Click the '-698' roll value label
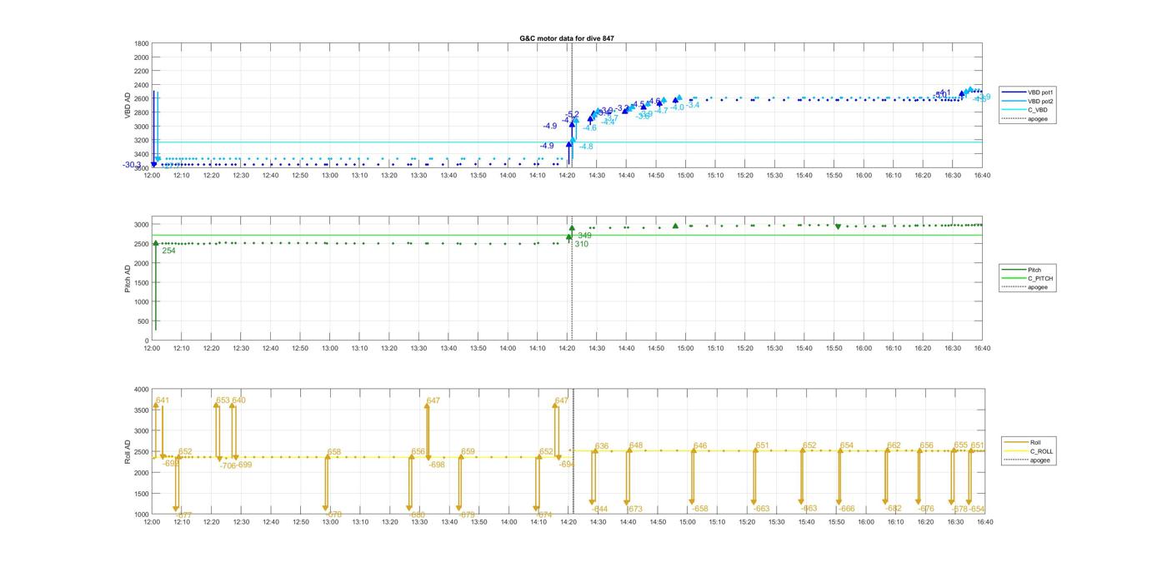The width and height of the screenshot is (1167, 577). (437, 465)
